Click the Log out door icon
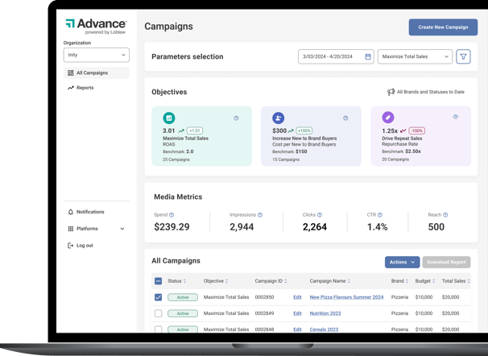Image resolution: width=488 pixels, height=356 pixels. click(71, 246)
